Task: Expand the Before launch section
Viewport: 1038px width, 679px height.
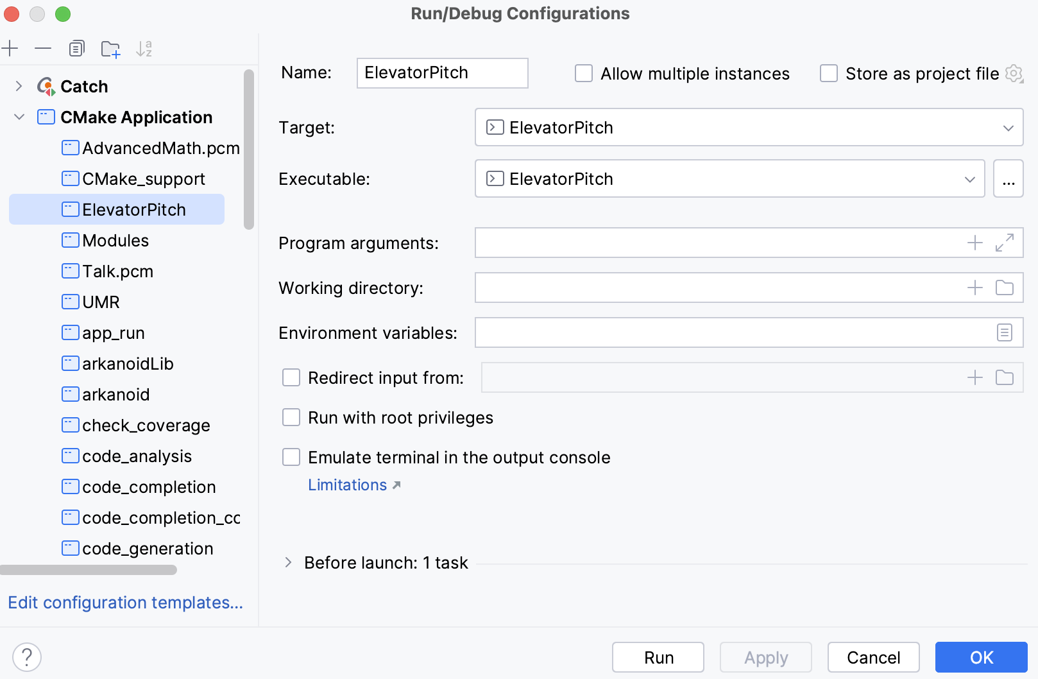Action: (x=288, y=562)
